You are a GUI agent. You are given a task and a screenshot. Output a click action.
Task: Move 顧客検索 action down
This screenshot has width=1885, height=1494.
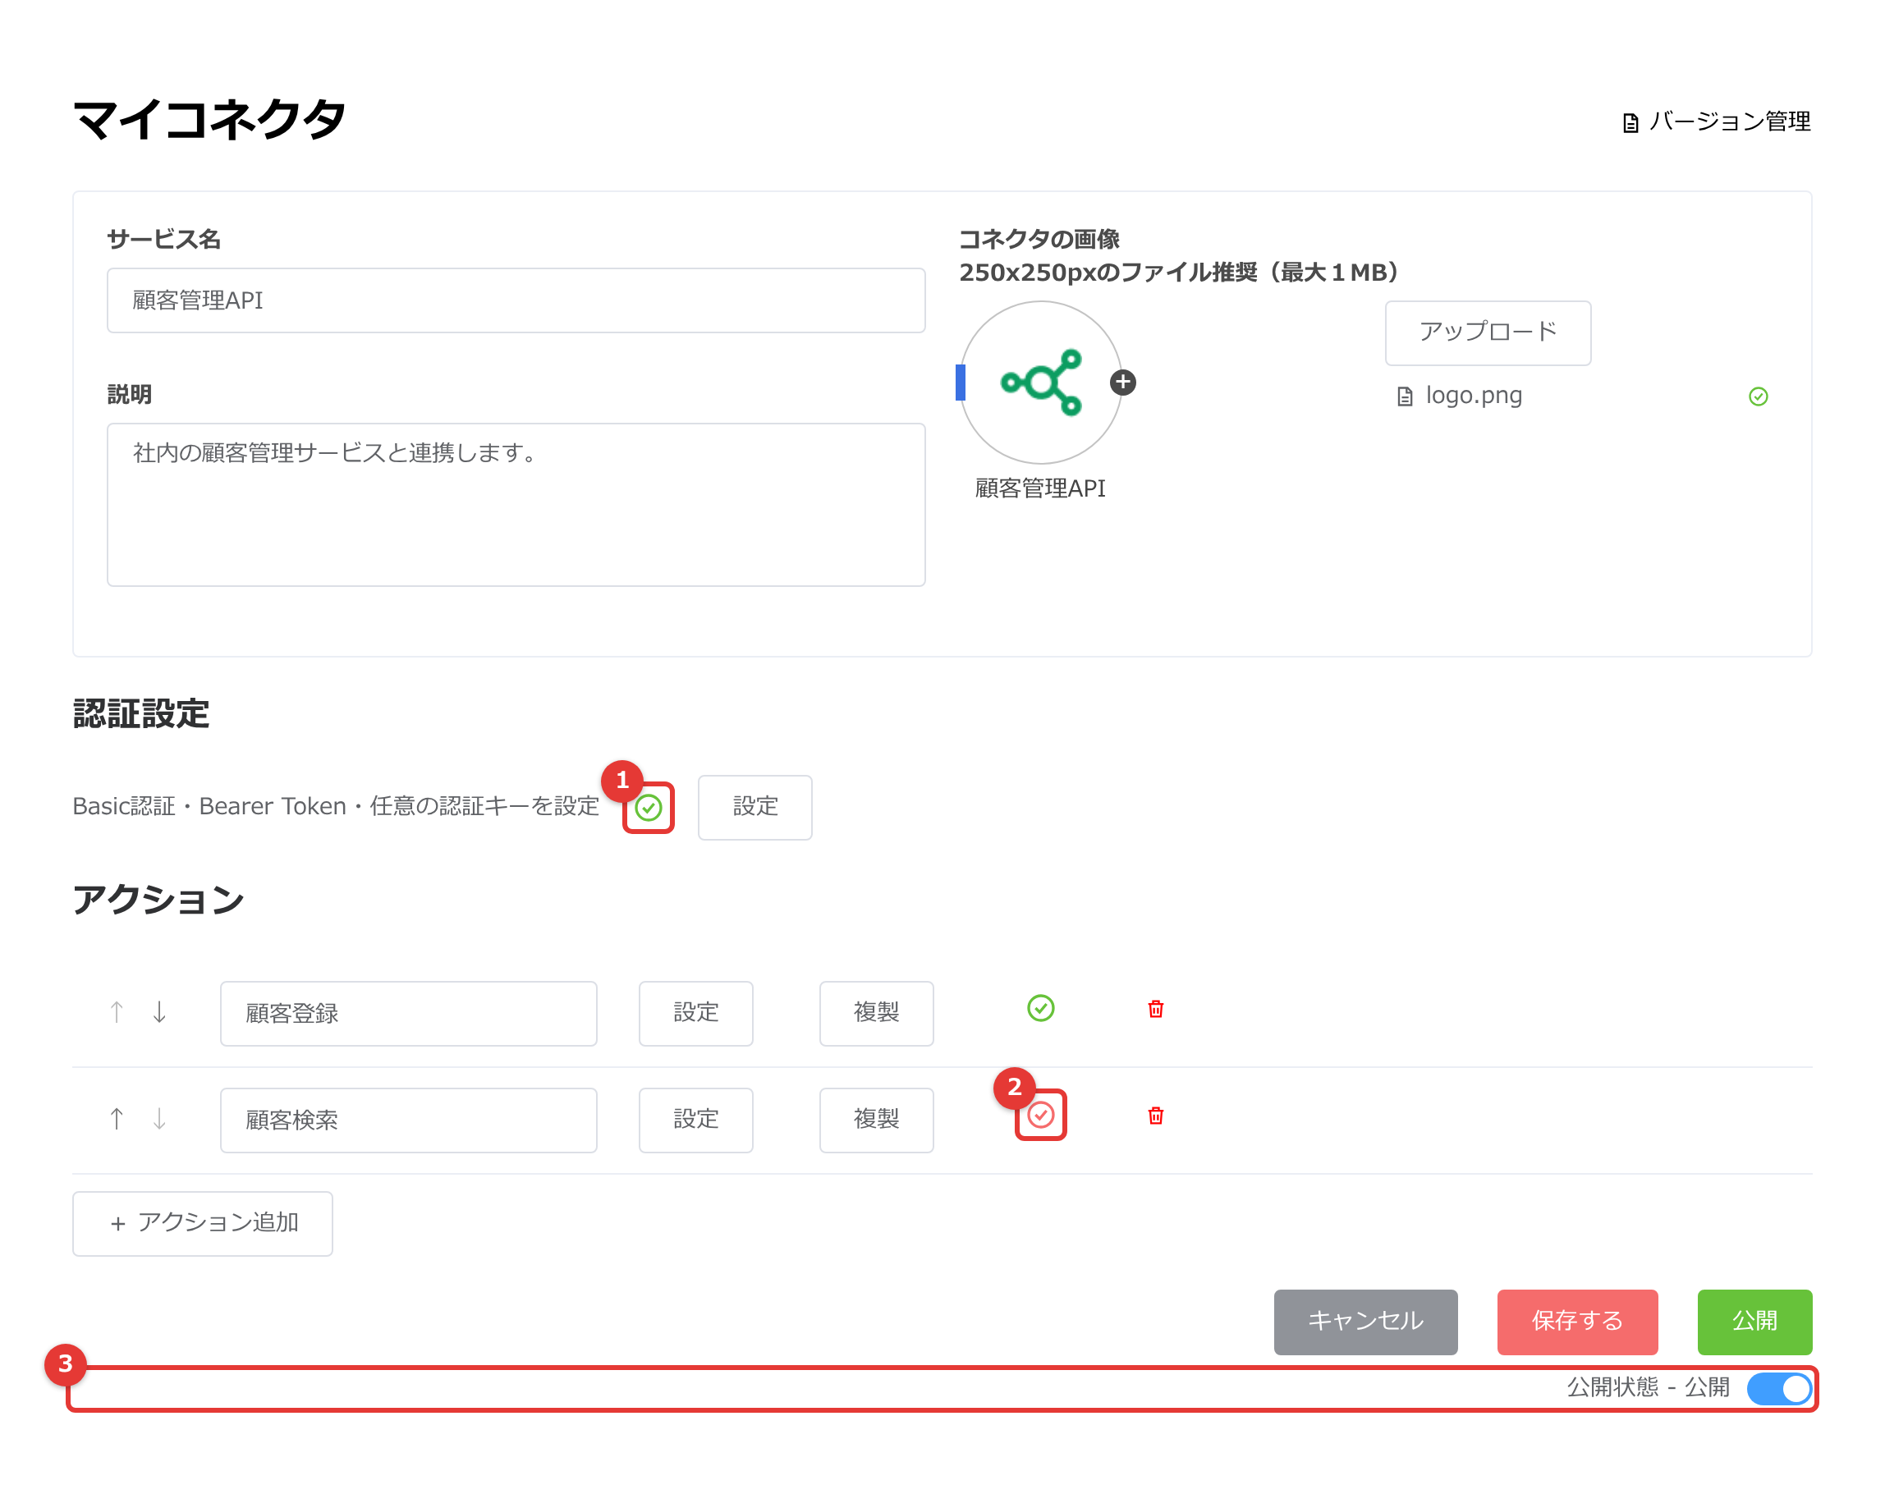point(159,1118)
